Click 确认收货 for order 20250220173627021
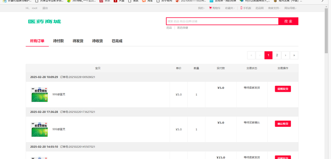This screenshot has height=159, width=331. [x=283, y=123]
